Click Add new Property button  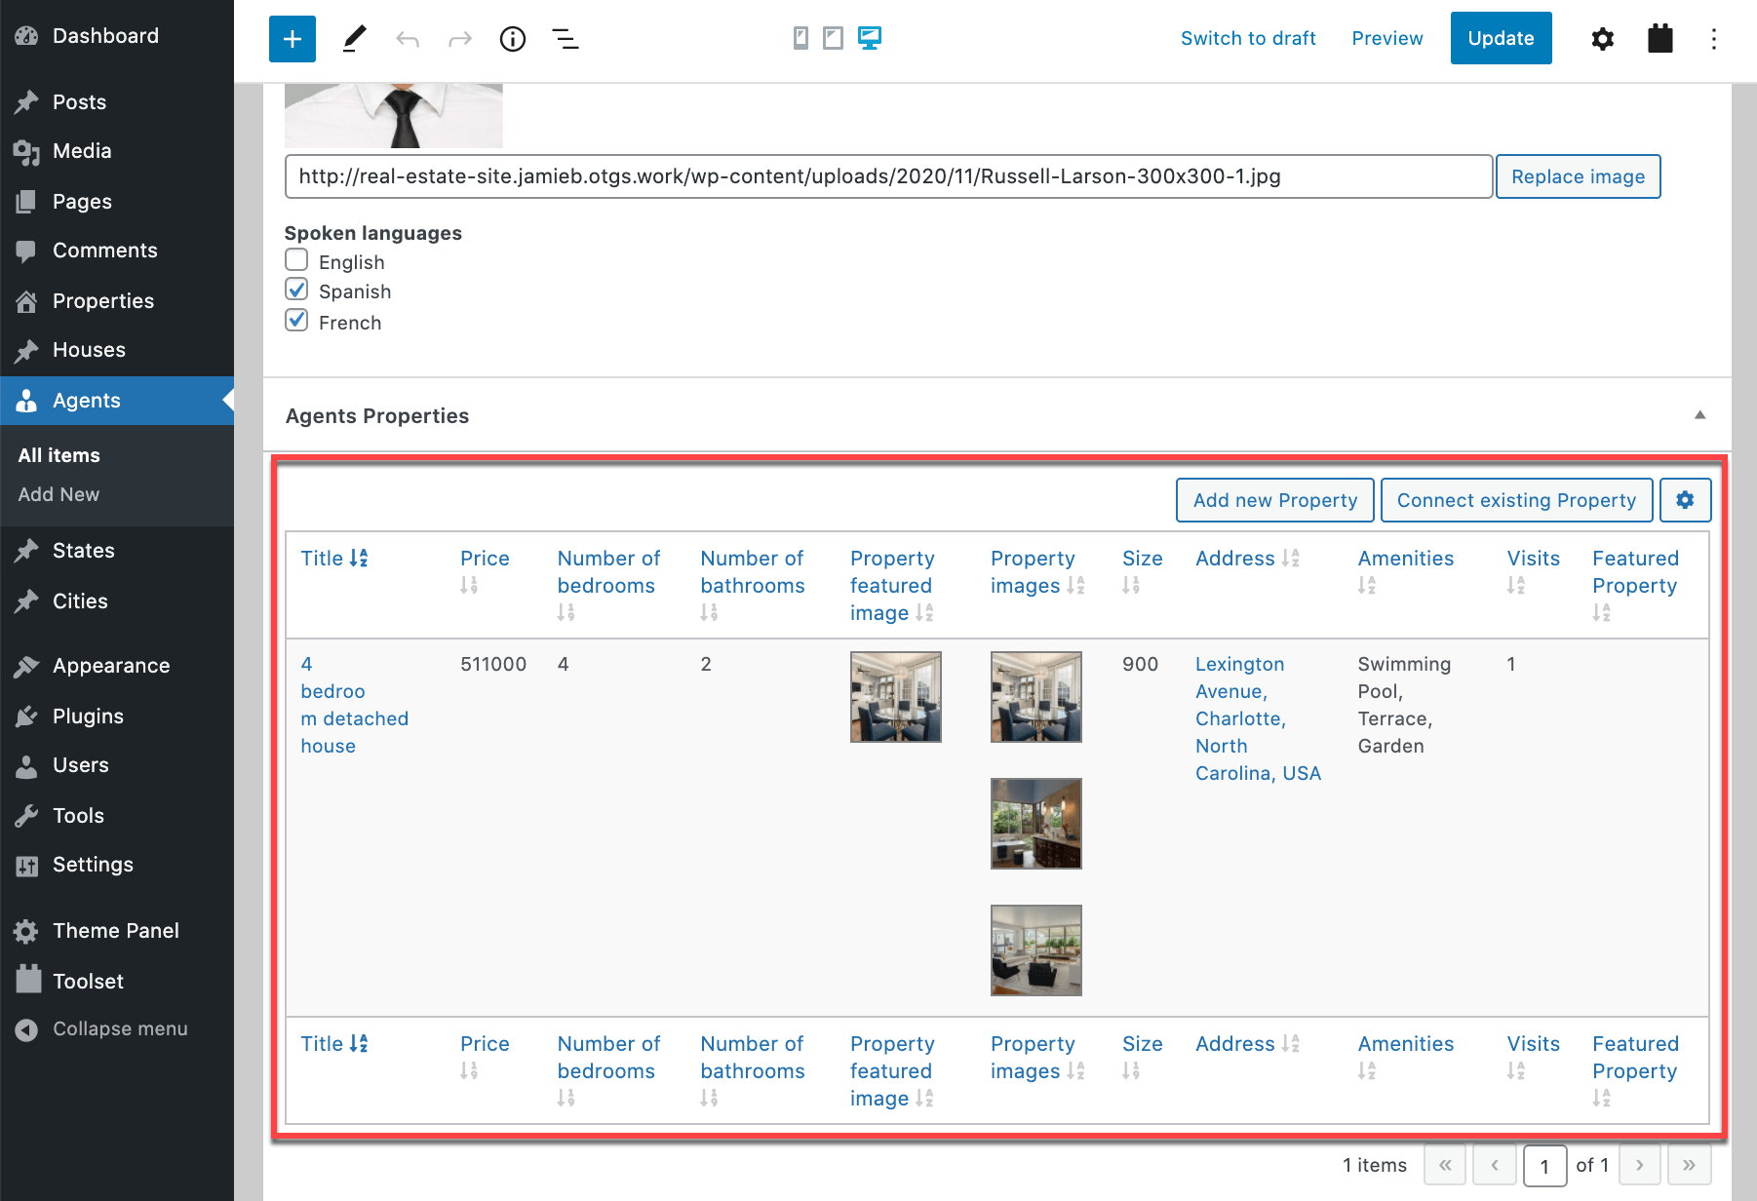coord(1274,500)
